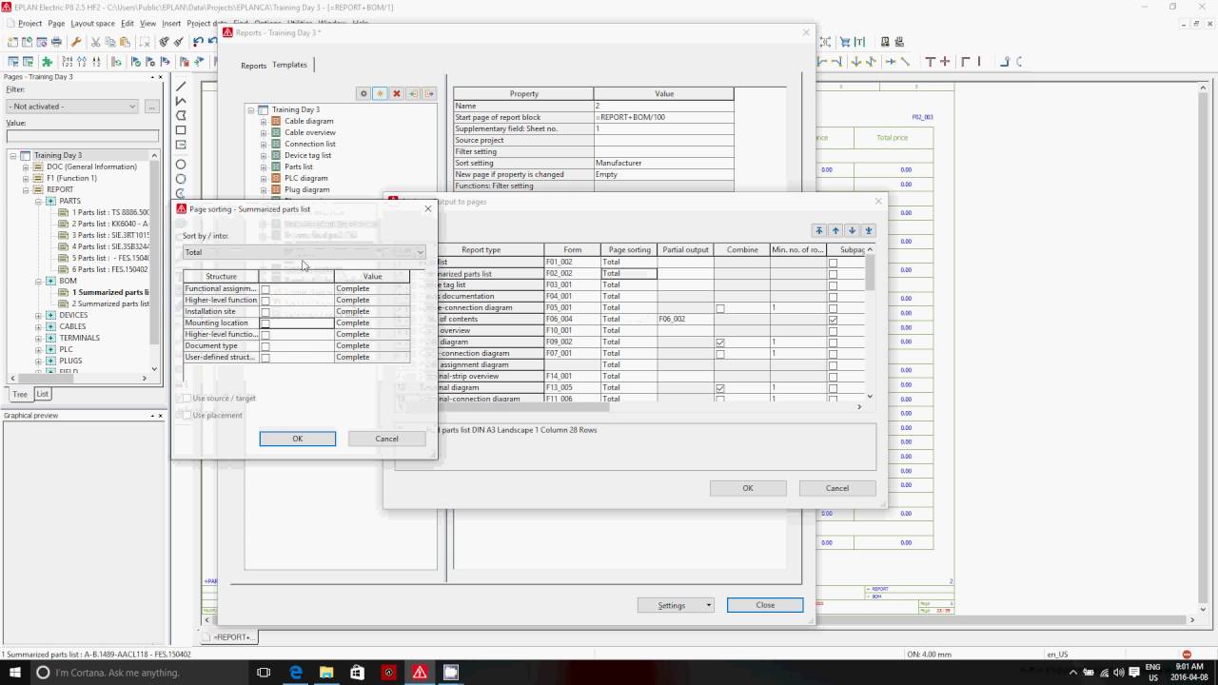This screenshot has width=1218, height=685.
Task: Switch to the Reports tab
Action: tap(253, 66)
